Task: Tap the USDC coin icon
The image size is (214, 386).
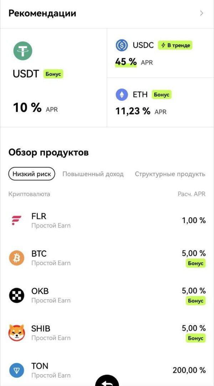Action: 122,45
